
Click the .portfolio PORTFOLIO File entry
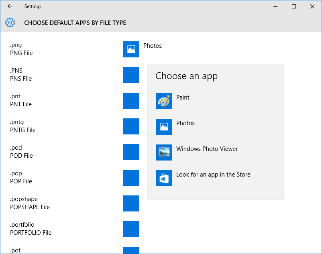point(31,229)
